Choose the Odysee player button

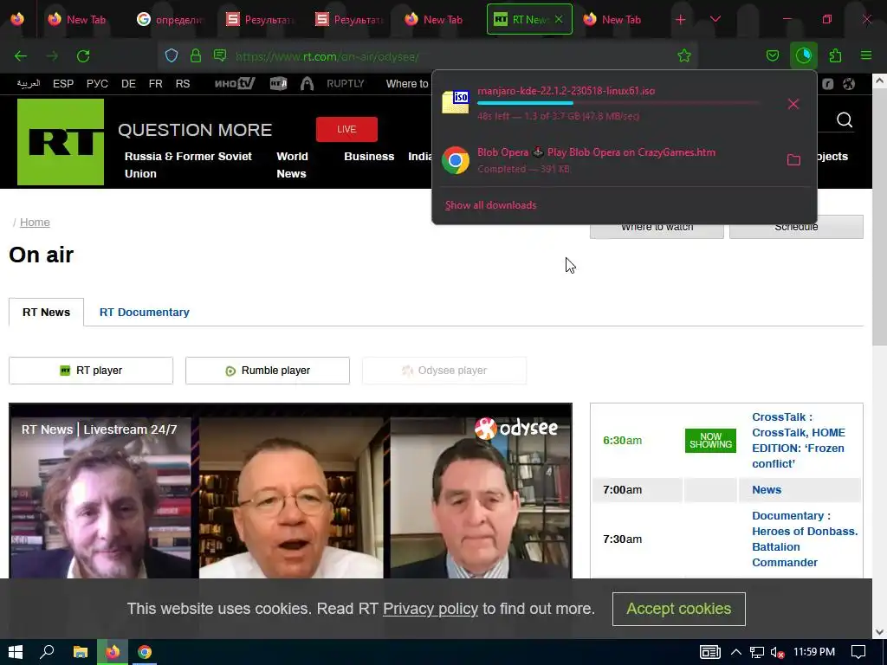(444, 371)
